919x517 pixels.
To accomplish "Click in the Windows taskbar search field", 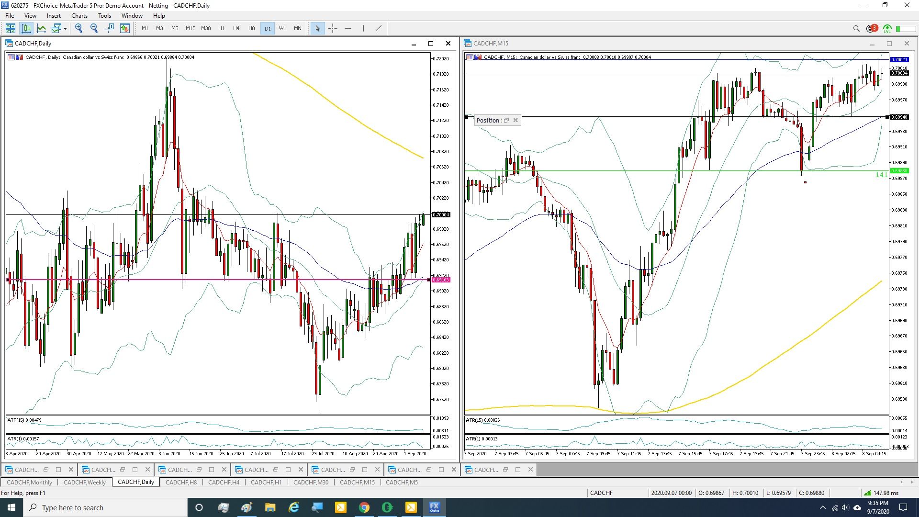I will pyautogui.click(x=105, y=507).
